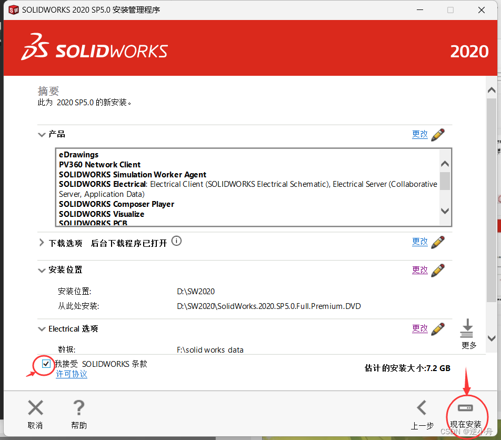The width and height of the screenshot is (501, 440).
Task: Click the 估计的安装大小:7.2 GB text
Action: tap(407, 368)
